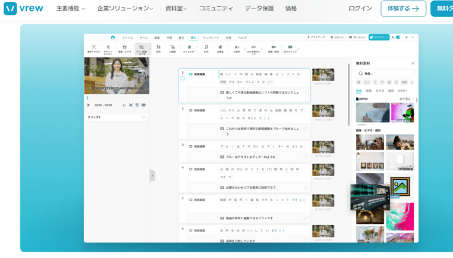Open the user profile icon in the app
This screenshot has width=453, height=258.
pyautogui.click(x=113, y=37)
